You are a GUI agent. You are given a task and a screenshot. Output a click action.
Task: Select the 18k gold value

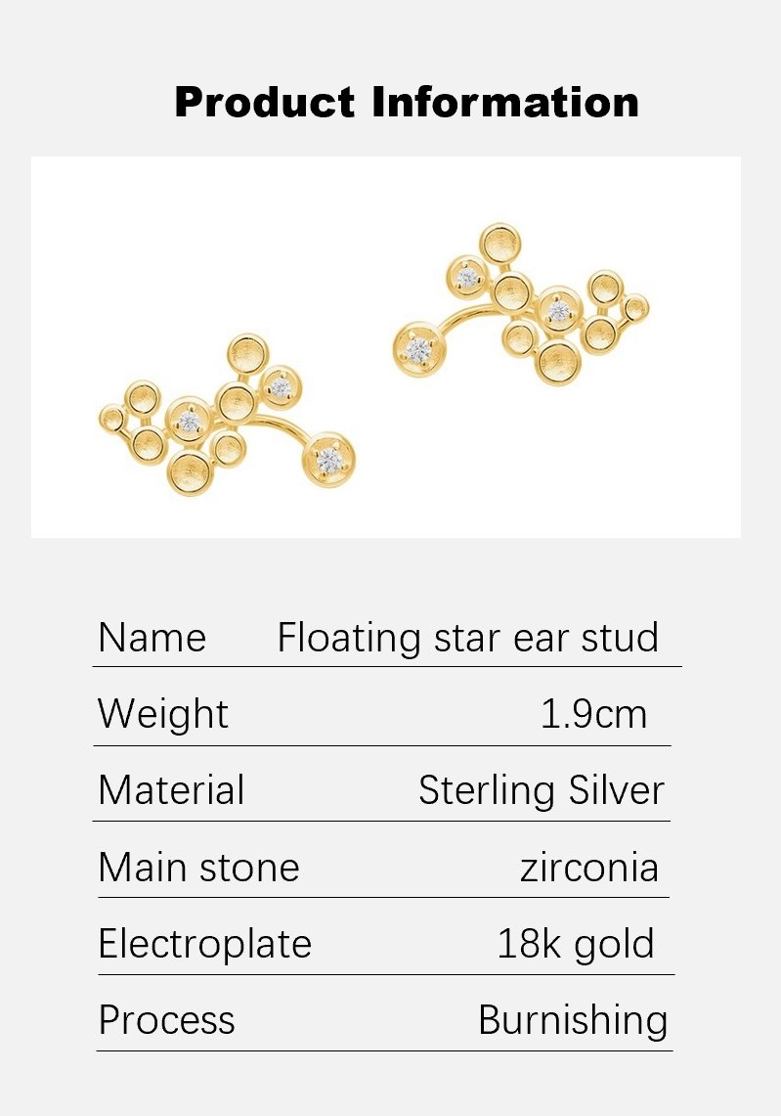pyautogui.click(x=576, y=945)
